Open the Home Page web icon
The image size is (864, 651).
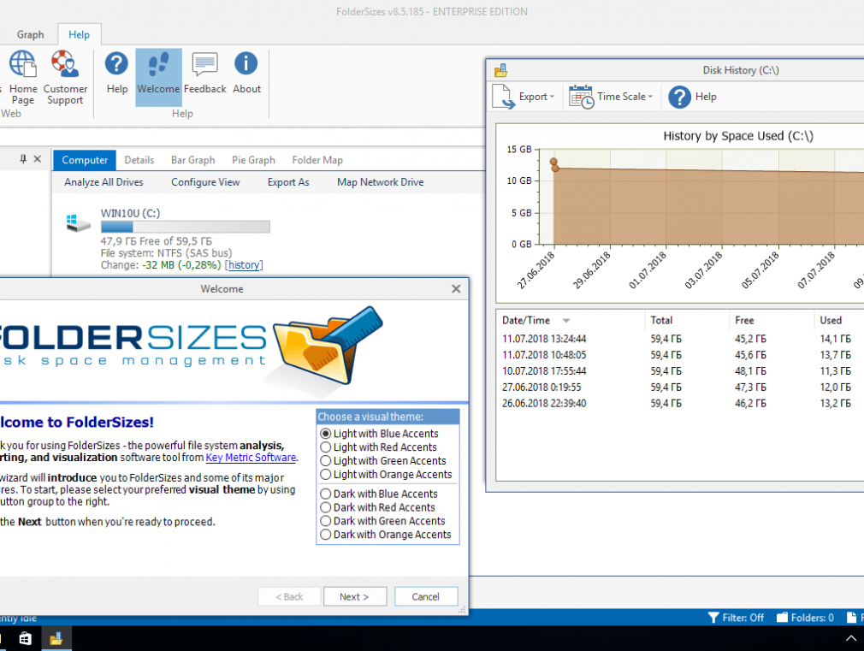(22, 64)
